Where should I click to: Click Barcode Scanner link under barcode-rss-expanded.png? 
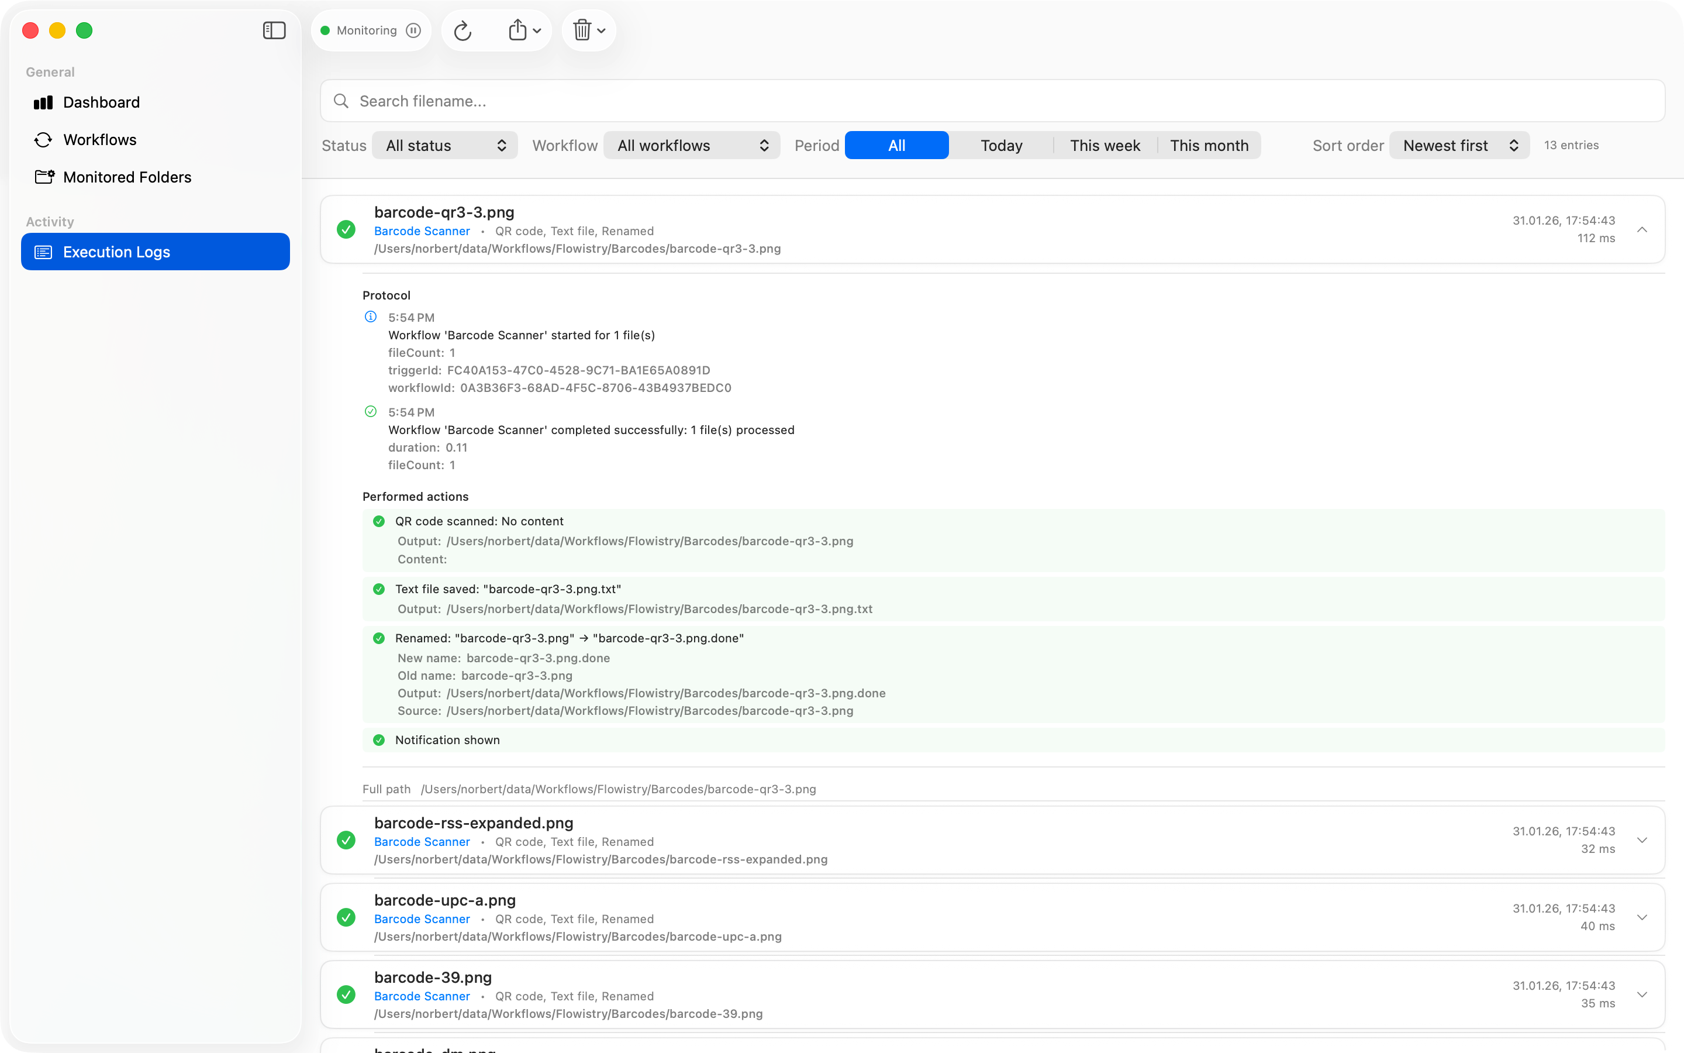tap(422, 842)
